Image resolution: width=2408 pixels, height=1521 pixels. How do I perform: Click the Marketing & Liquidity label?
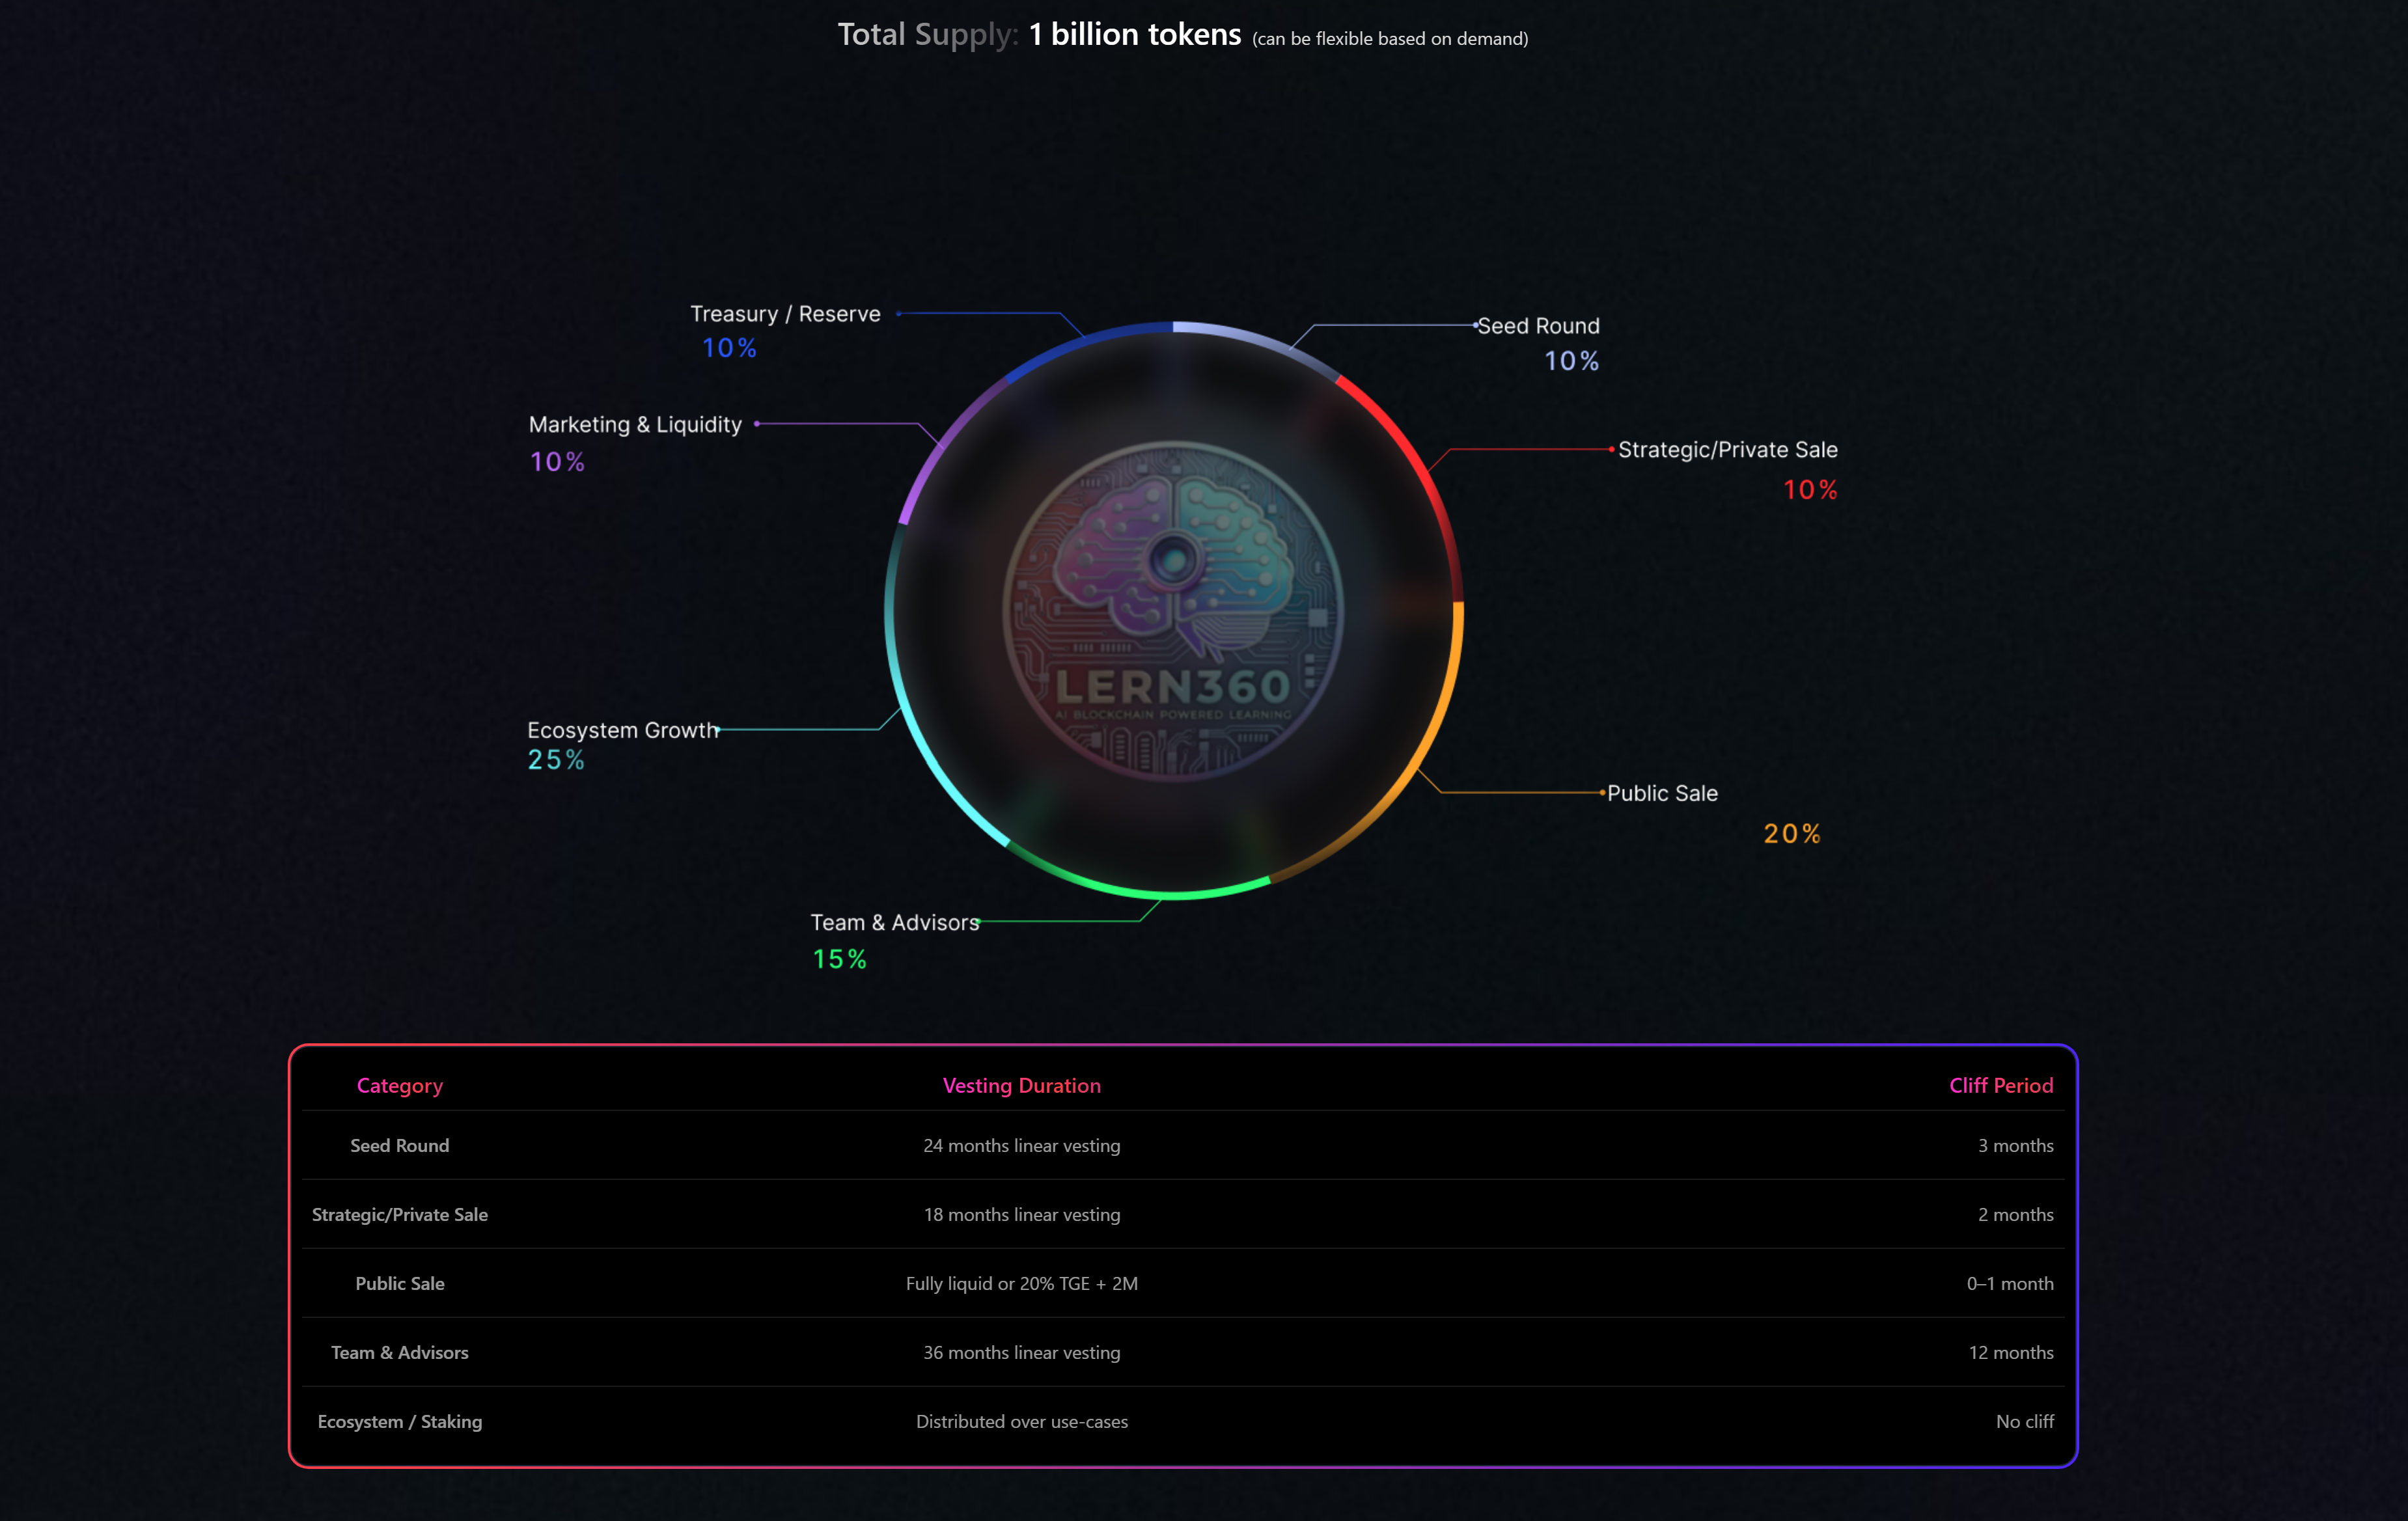pos(635,425)
